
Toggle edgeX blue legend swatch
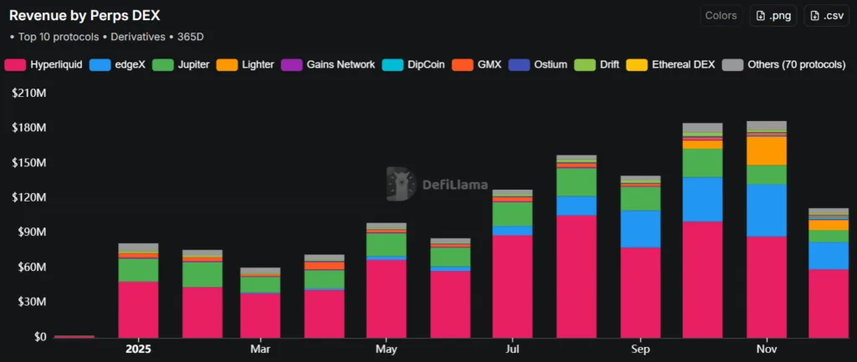click(x=101, y=65)
